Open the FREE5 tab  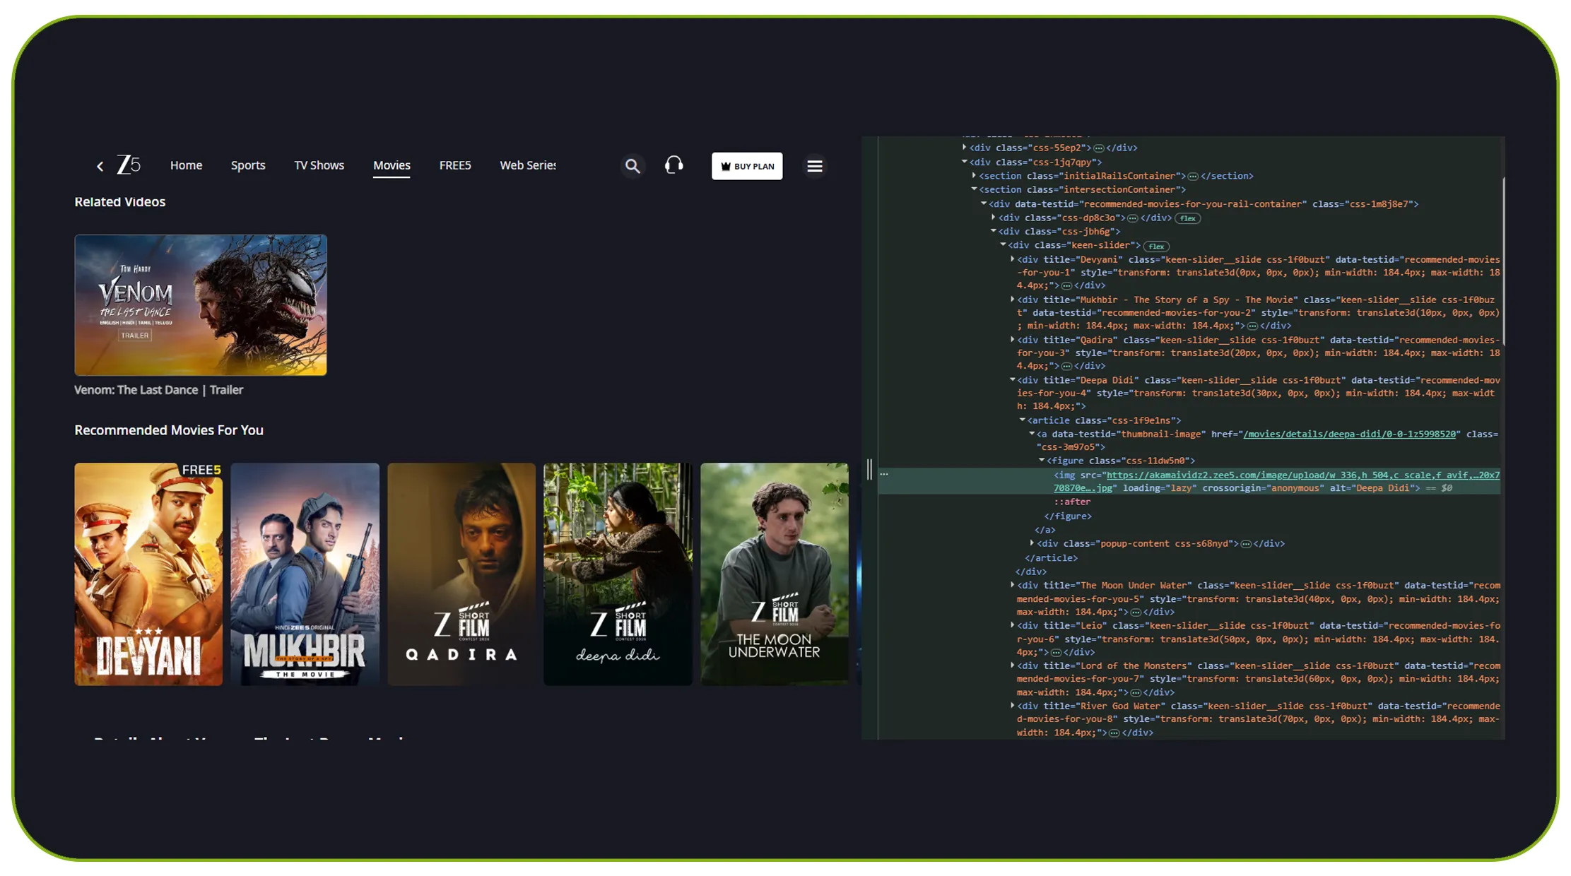click(x=455, y=165)
